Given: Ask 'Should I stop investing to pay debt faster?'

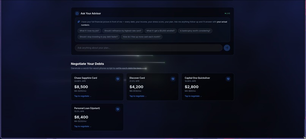Looking at the screenshot, I should click(99, 37).
